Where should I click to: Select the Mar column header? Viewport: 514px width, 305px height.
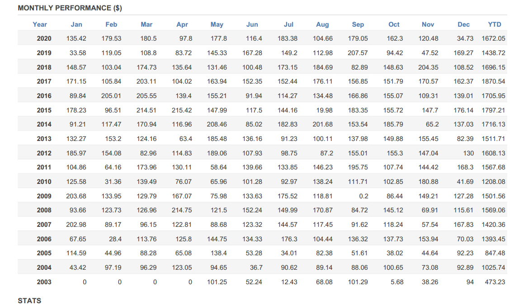pyautogui.click(x=146, y=24)
